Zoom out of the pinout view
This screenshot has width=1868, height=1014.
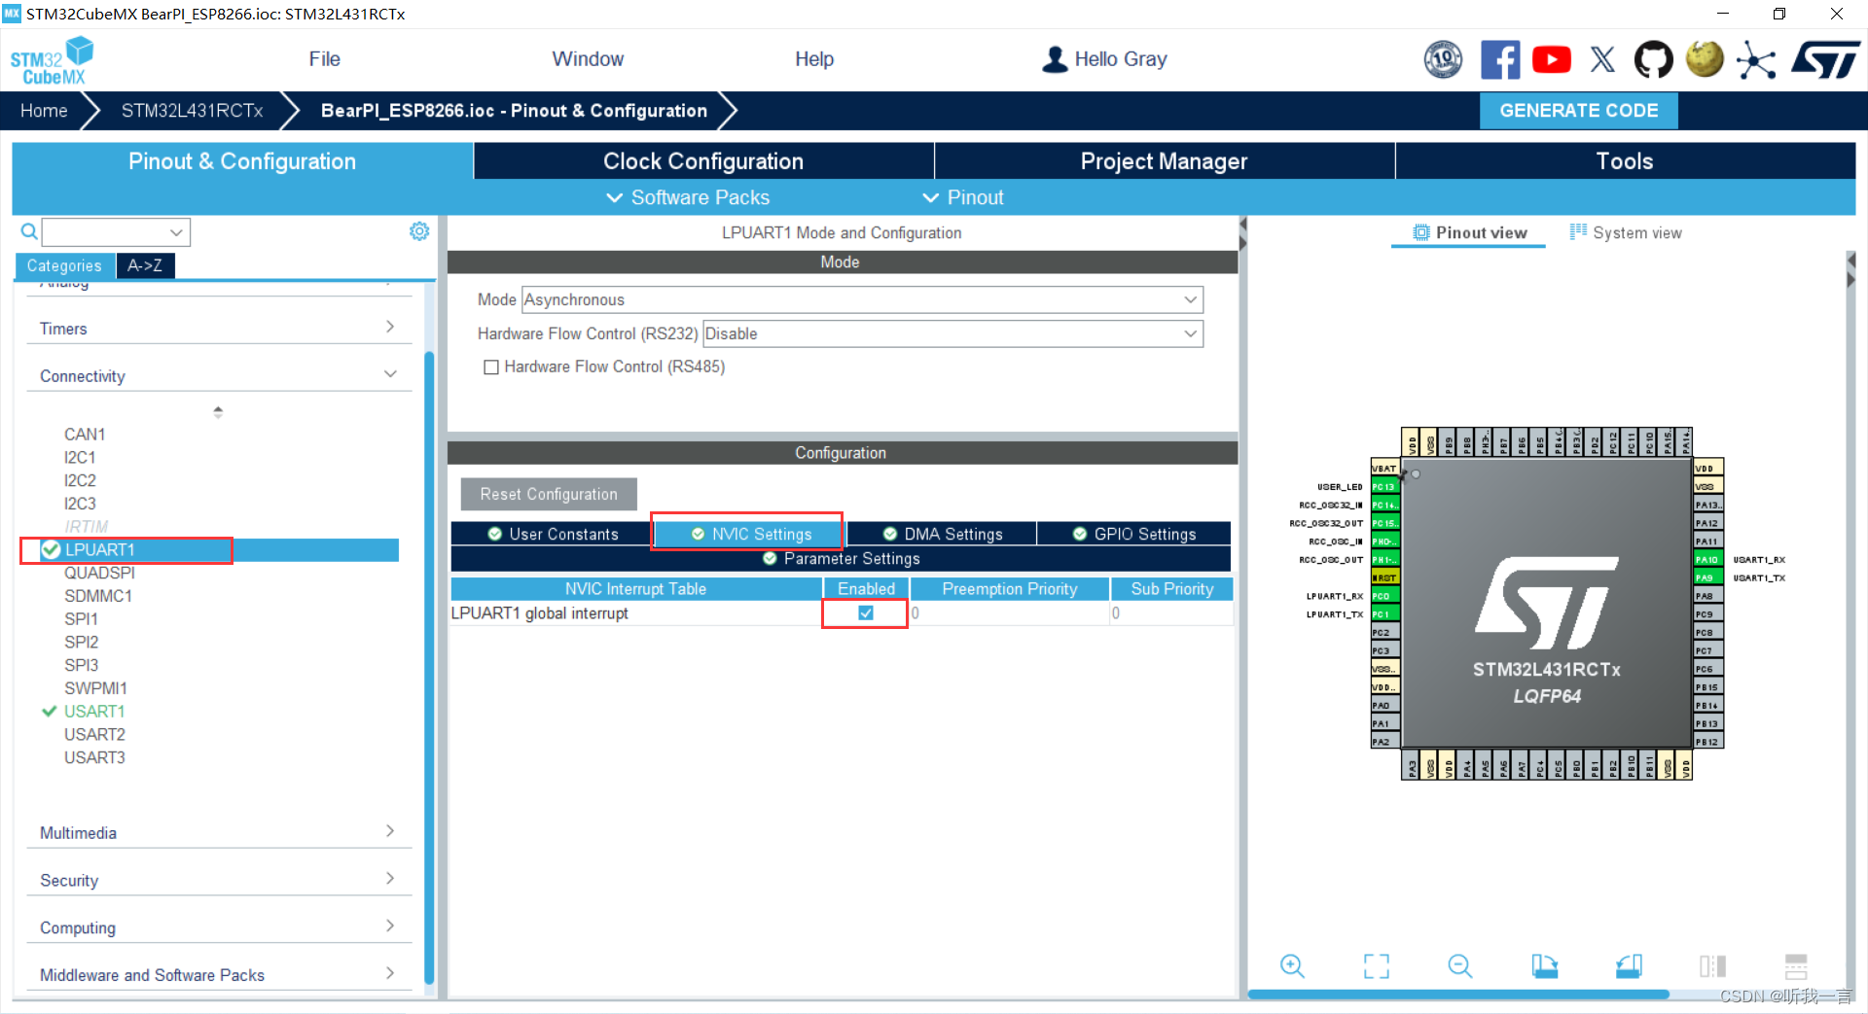pyautogui.click(x=1459, y=965)
